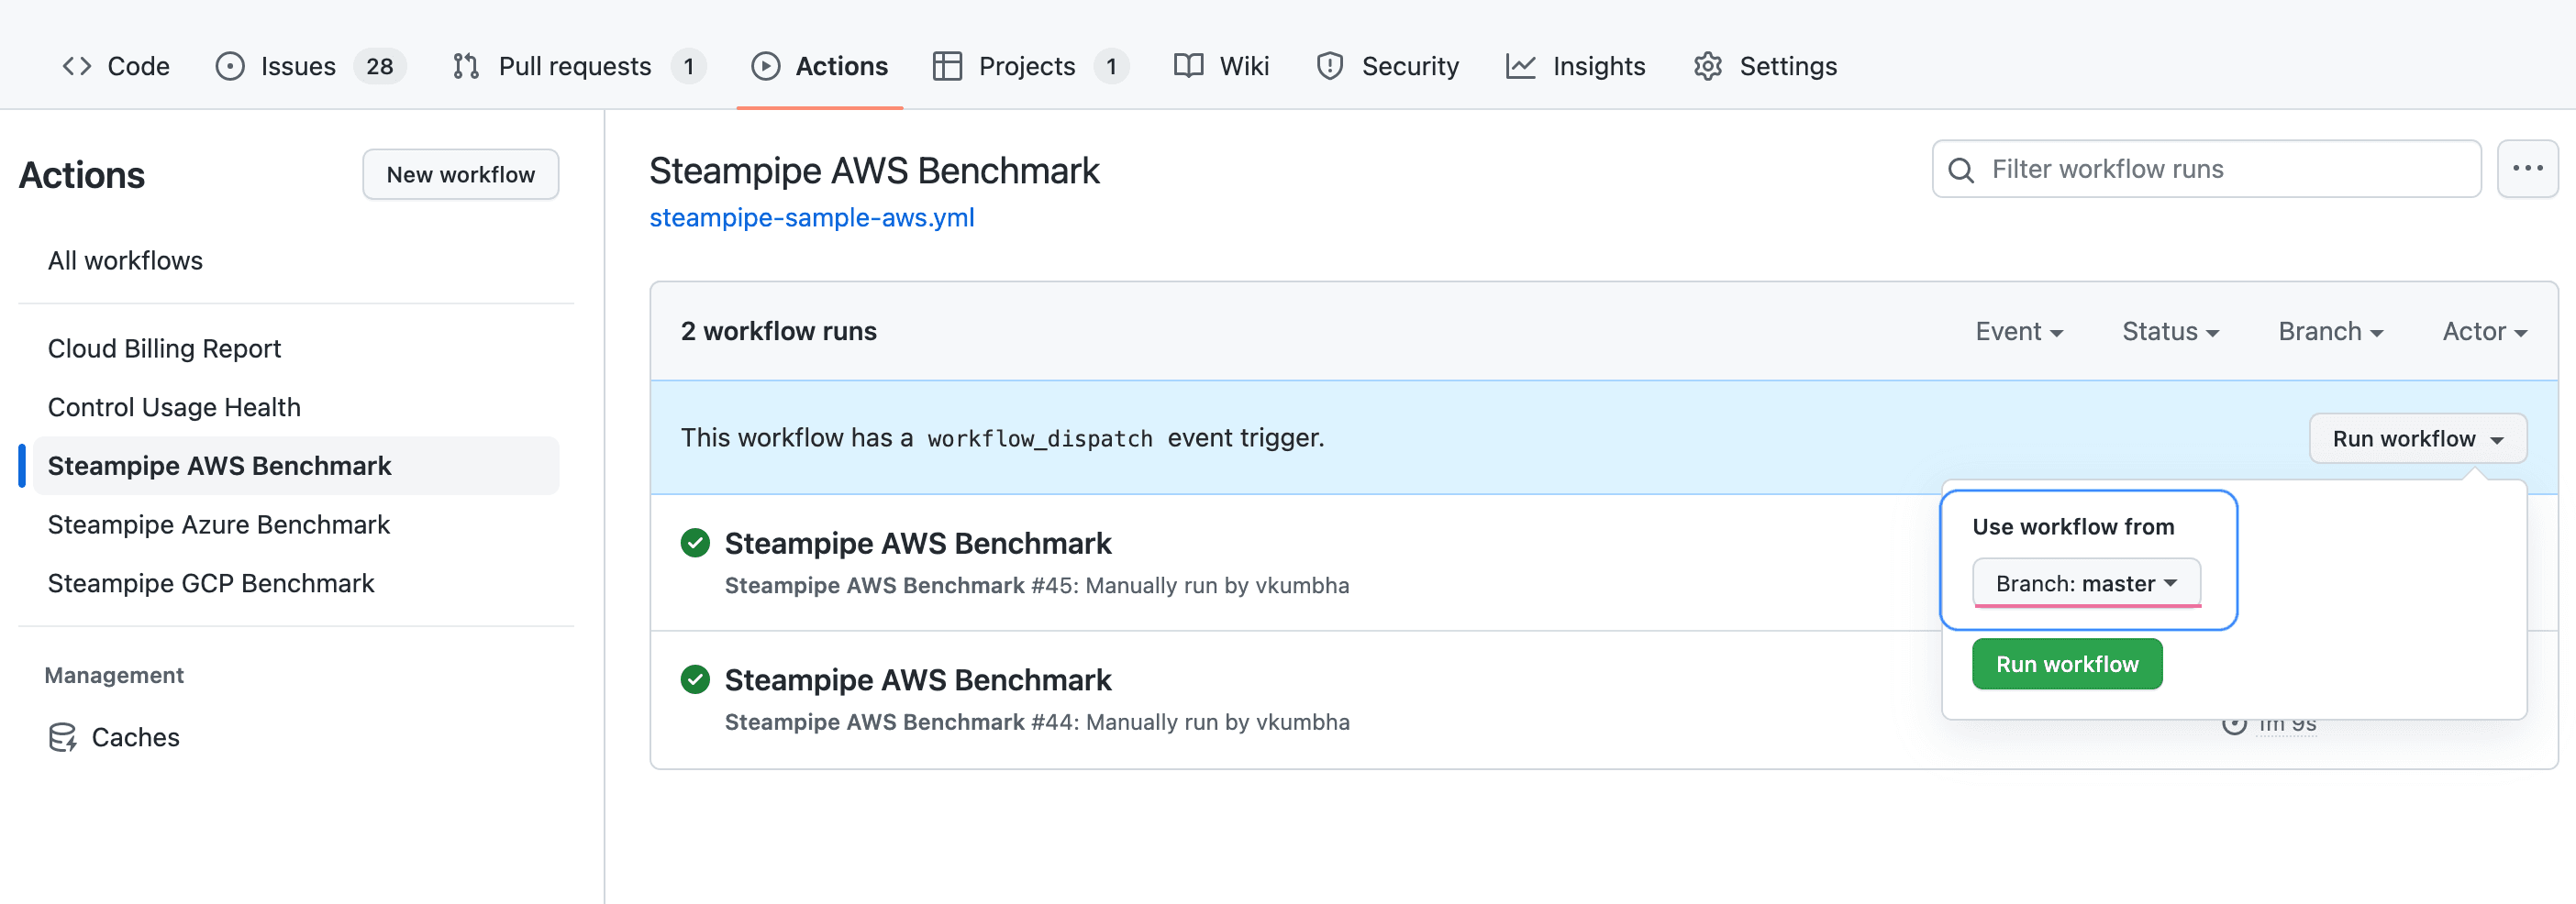Click the green Run workflow button

click(2067, 665)
